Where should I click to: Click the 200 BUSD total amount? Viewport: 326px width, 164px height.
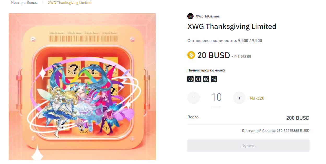pyautogui.click(x=298, y=118)
